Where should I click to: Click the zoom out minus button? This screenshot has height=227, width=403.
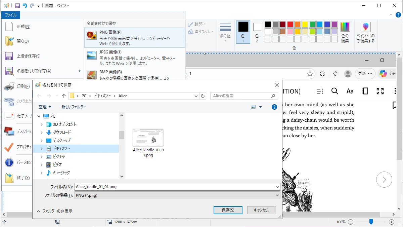[351, 222]
